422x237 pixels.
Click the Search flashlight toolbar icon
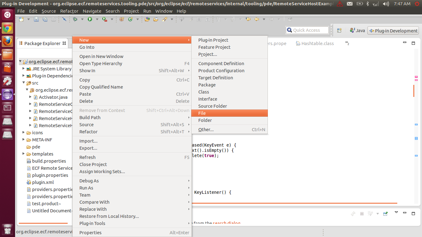165,19
